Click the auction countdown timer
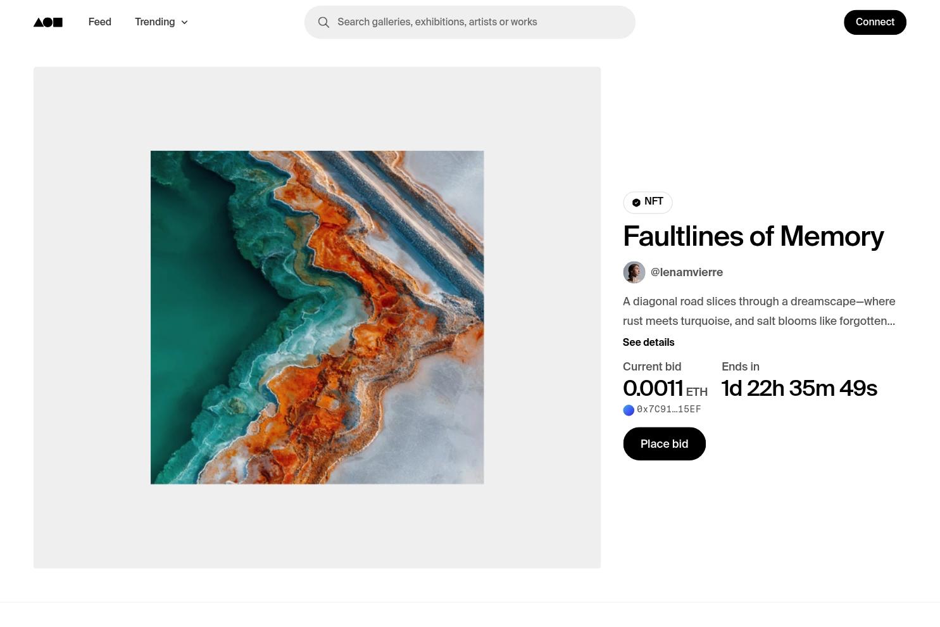The height and width of the screenshot is (627, 940). [x=799, y=388]
